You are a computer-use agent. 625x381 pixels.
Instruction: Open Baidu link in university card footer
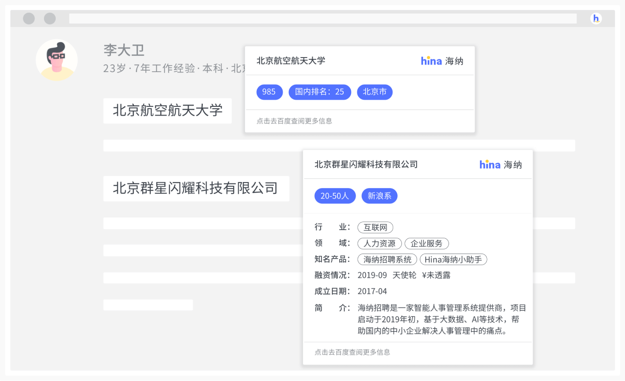pyautogui.click(x=294, y=121)
